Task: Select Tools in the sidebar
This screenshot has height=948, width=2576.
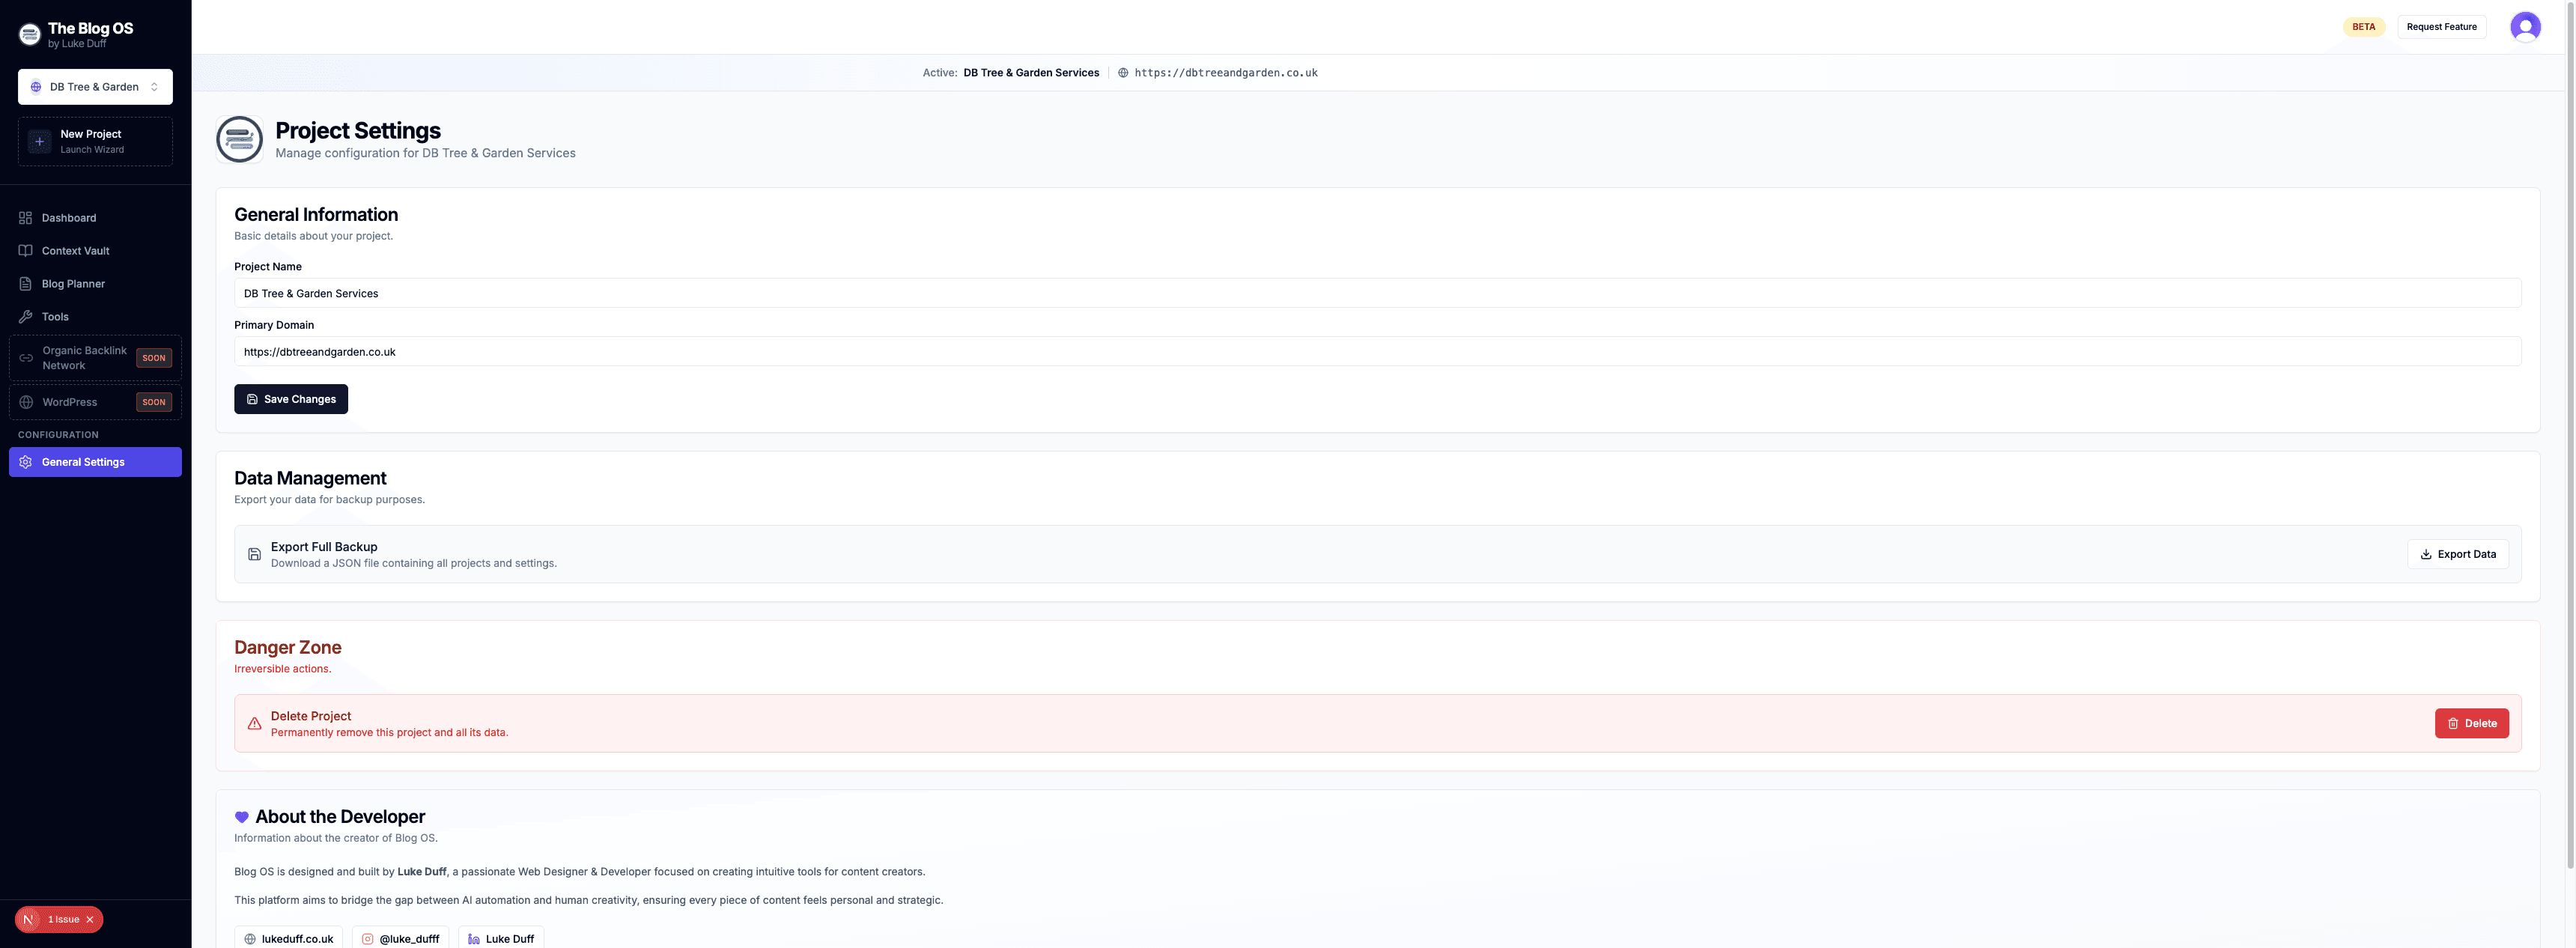Action: (x=55, y=317)
